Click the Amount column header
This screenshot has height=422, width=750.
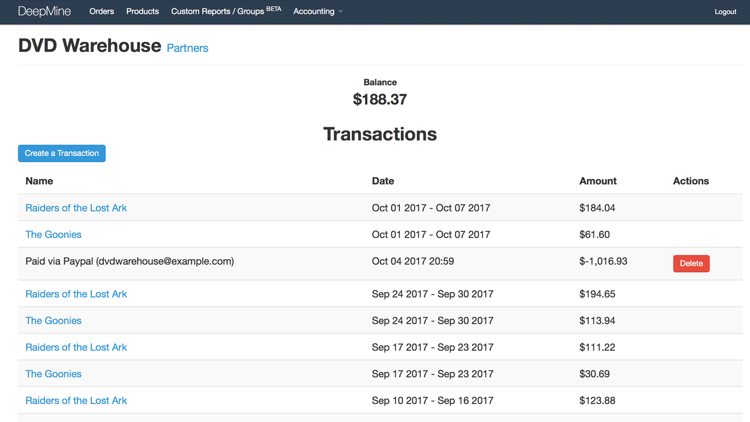pos(598,181)
